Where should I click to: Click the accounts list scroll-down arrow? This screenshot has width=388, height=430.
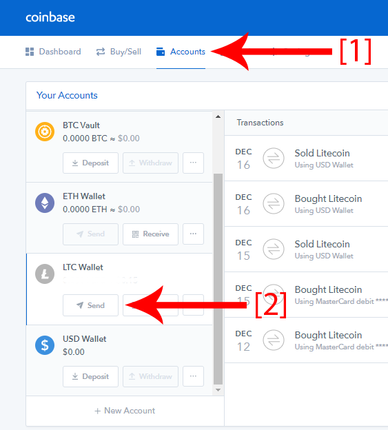[218, 390]
